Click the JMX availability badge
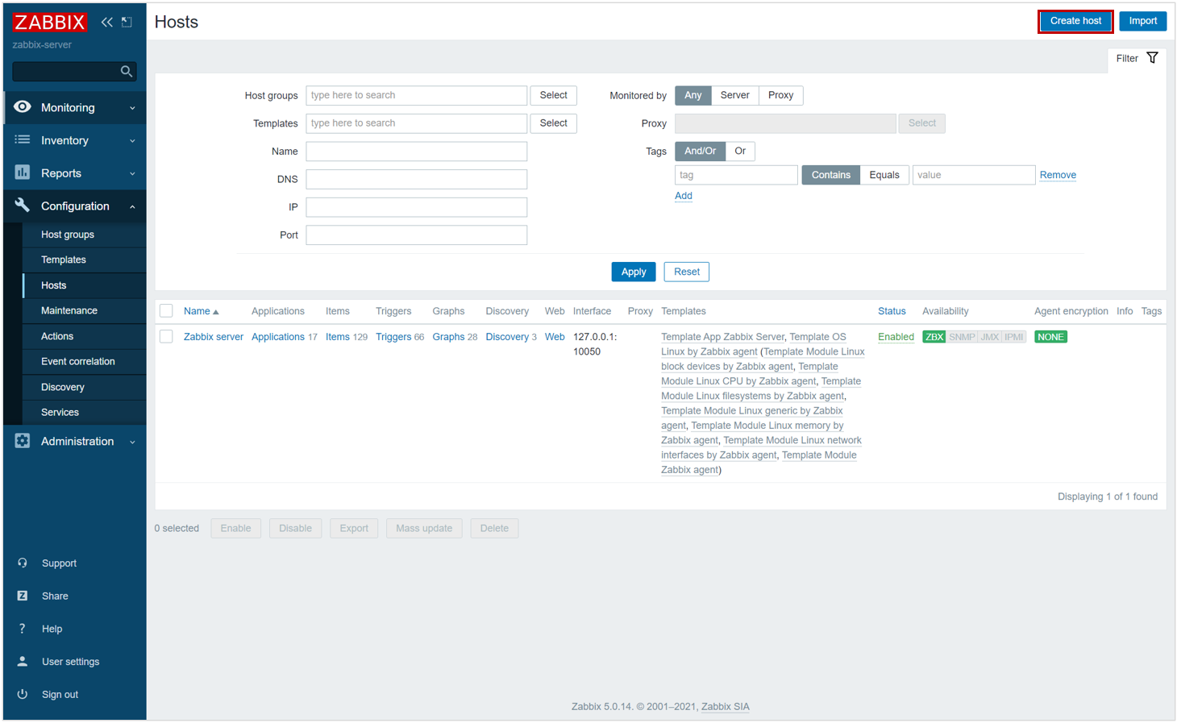Viewport: 1177px width, 723px height. (x=989, y=337)
